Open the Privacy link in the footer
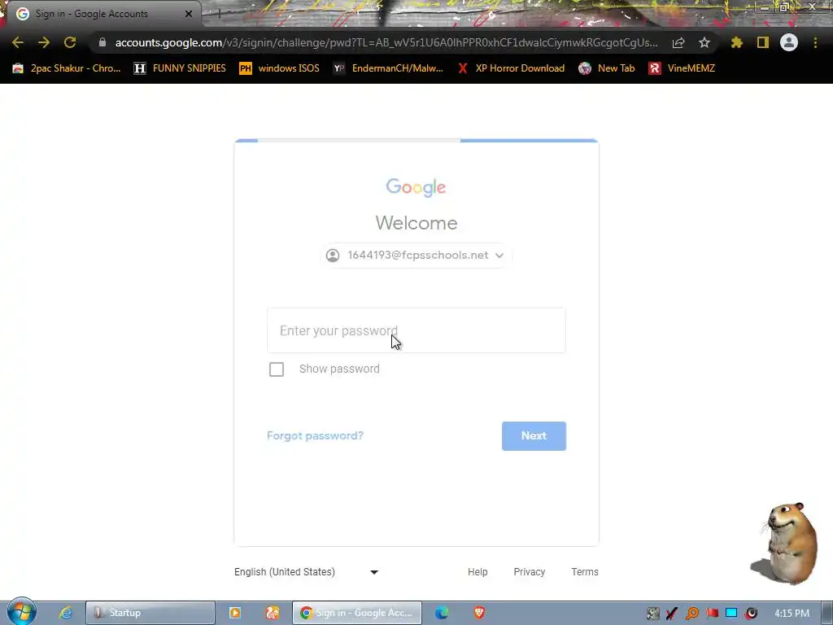Image resolution: width=833 pixels, height=625 pixels. coord(529,572)
